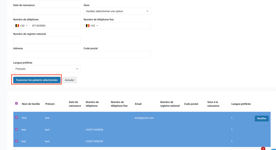This screenshot has height=150, width=276.
Task: Focus the Code postal input field
Action: click(x=117, y=54)
